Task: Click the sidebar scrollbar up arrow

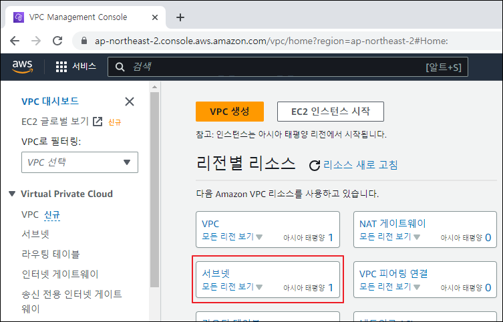Action: point(154,87)
